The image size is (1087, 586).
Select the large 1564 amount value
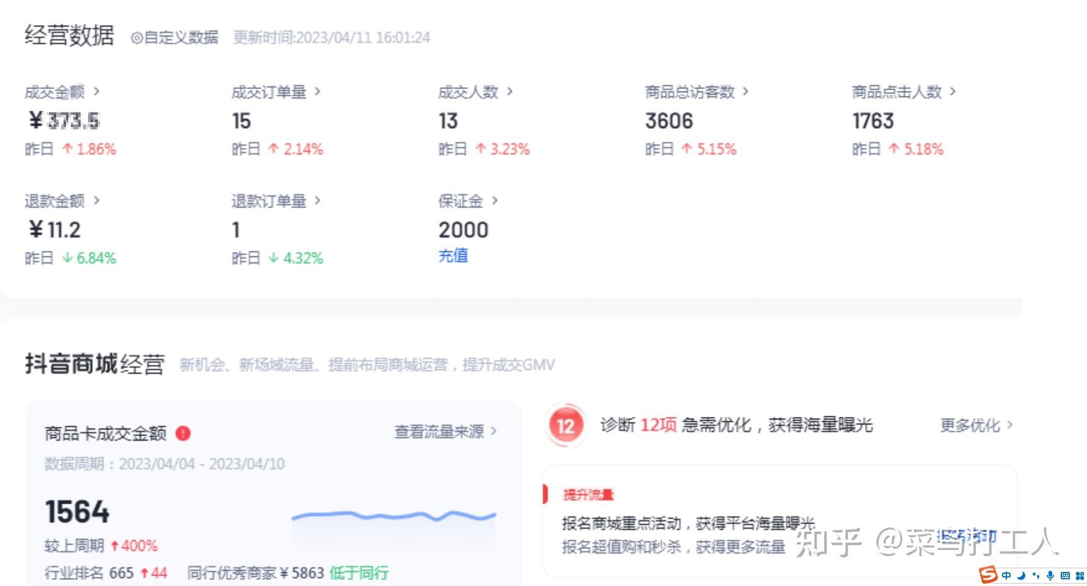(77, 512)
